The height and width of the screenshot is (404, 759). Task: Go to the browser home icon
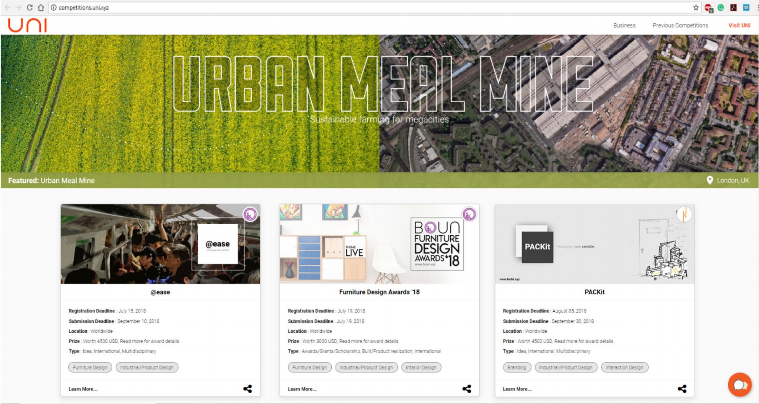point(41,7)
